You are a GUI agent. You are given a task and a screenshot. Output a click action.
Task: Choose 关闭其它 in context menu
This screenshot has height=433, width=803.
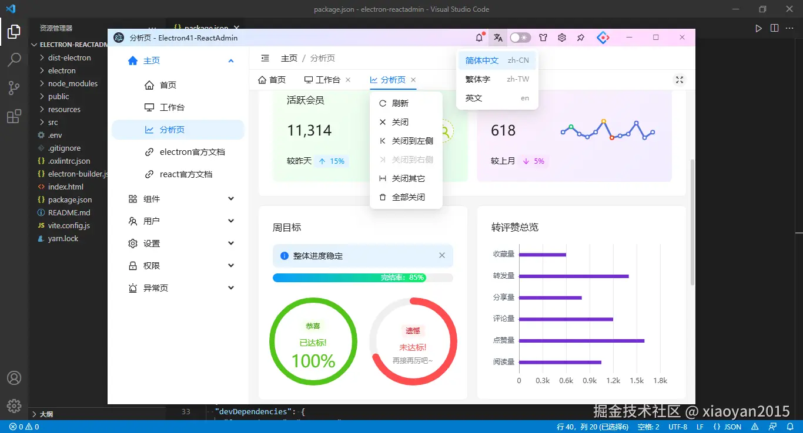tap(406, 178)
